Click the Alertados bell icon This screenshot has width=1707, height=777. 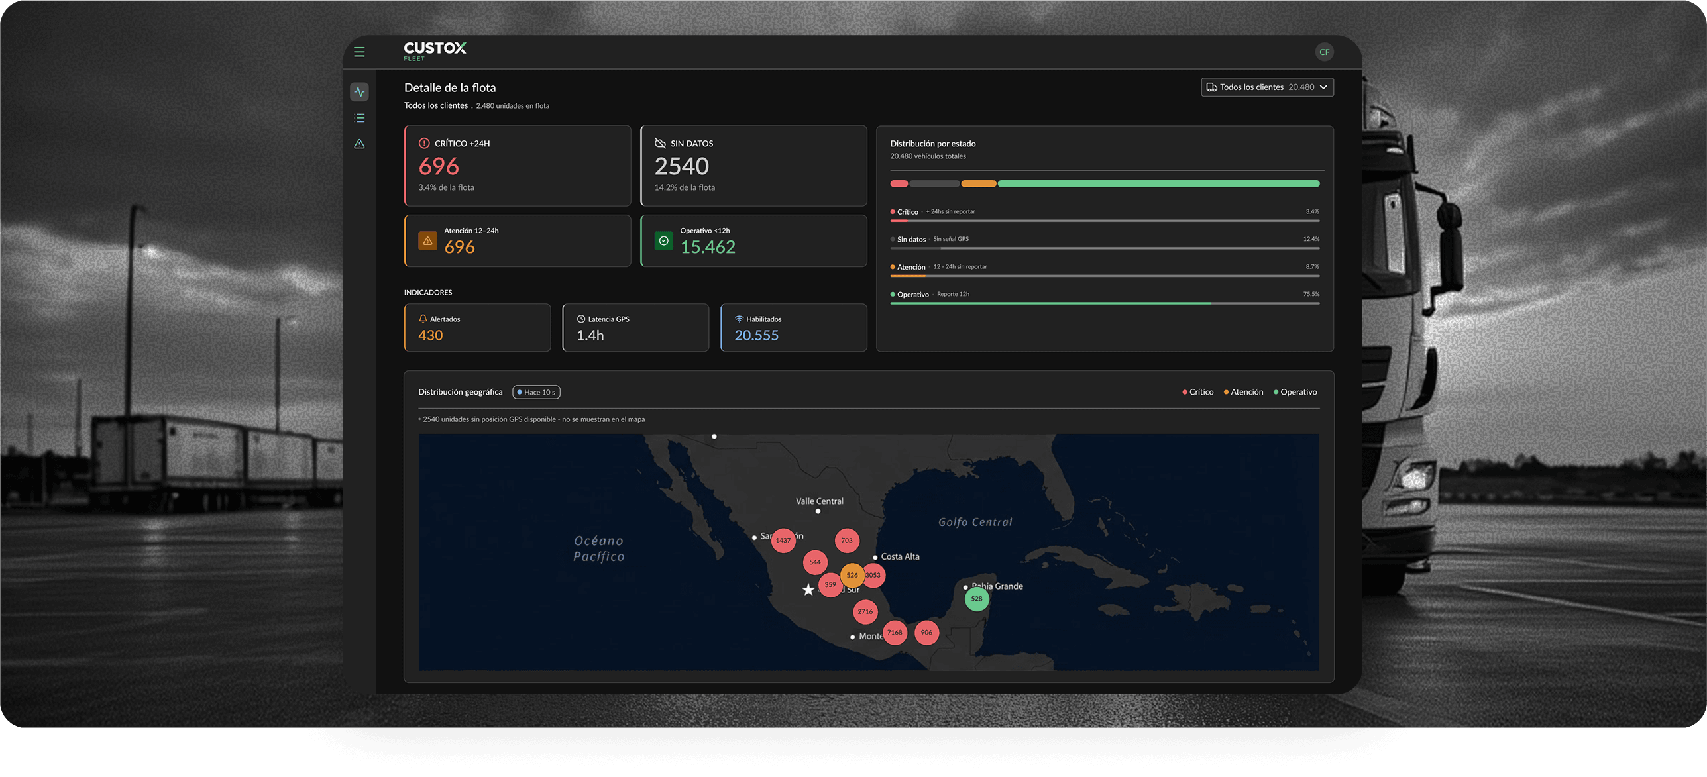423,319
